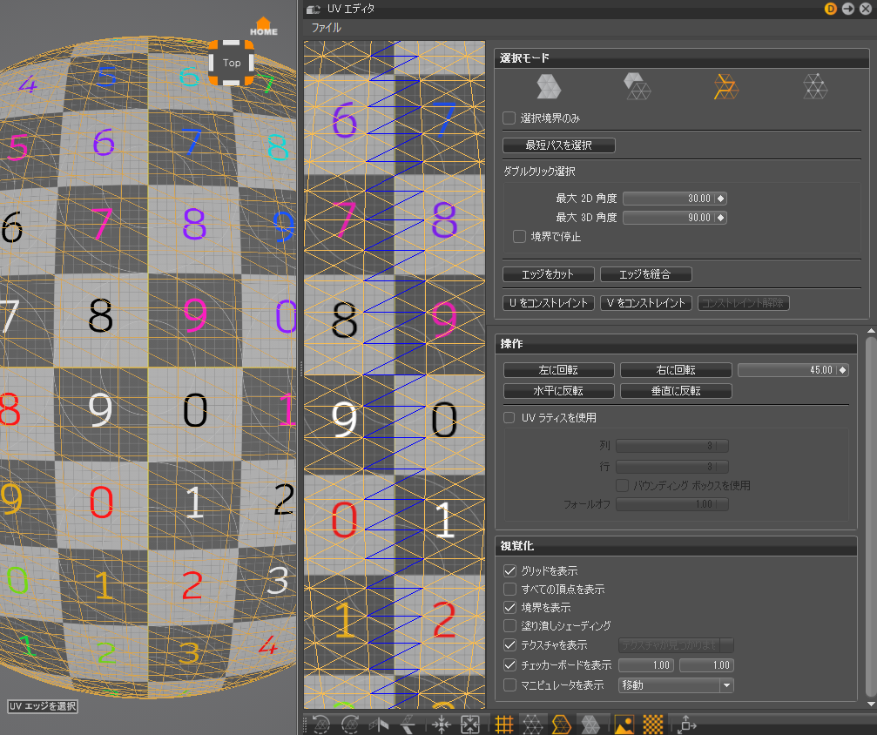877x735 pixels.
Task: Toggle orange boundary display icon
Action: (x=561, y=725)
